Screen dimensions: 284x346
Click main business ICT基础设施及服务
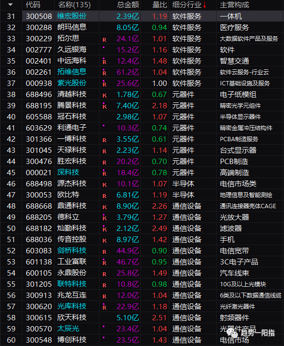[245, 83]
